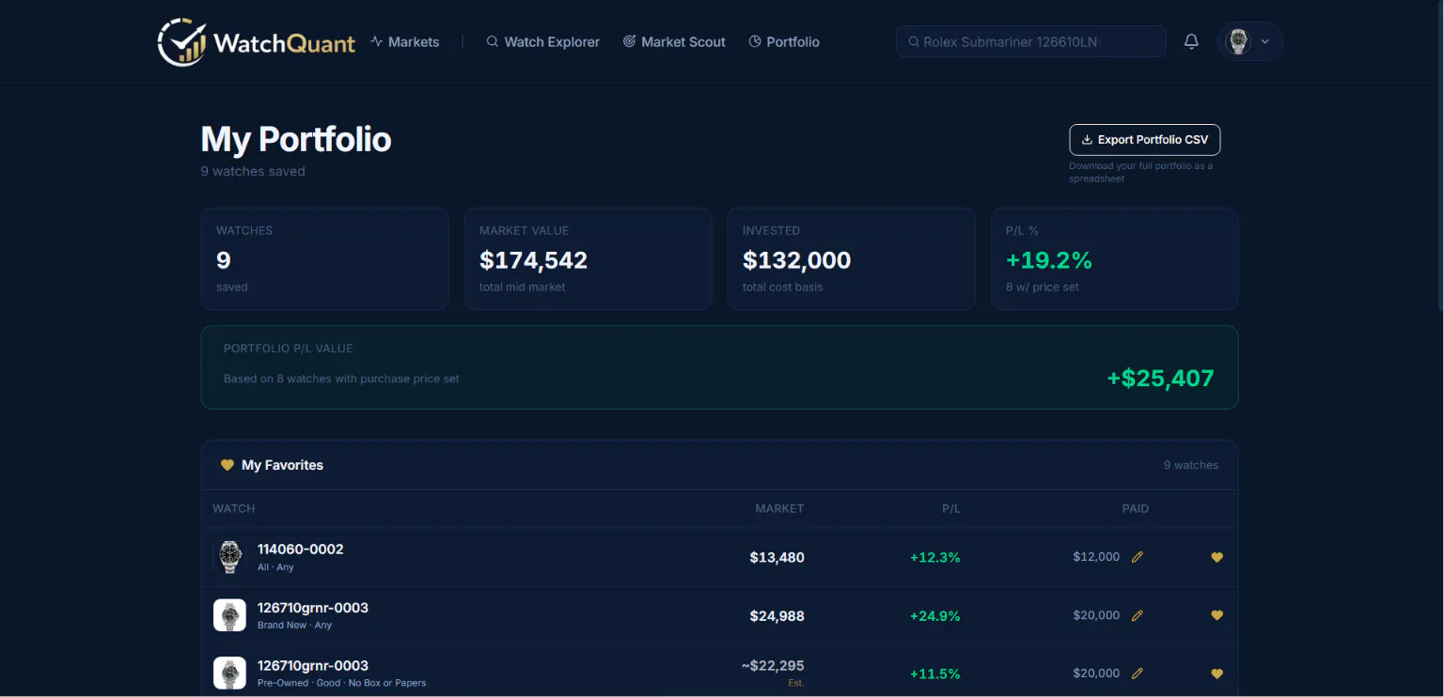The height and width of the screenshot is (697, 1444).
Task: Open notifications bell
Action: point(1191,41)
